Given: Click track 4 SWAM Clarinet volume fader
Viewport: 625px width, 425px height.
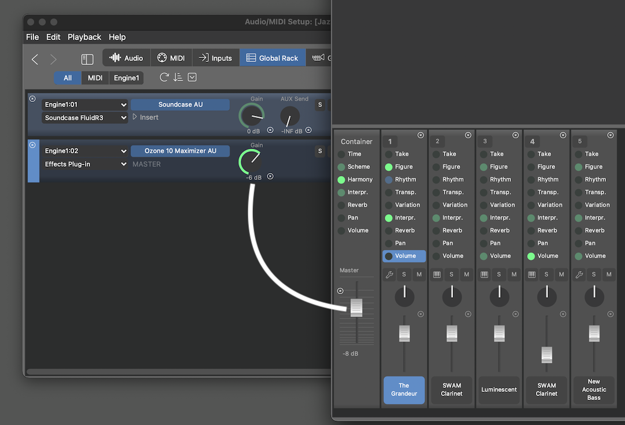Looking at the screenshot, I should (x=547, y=355).
